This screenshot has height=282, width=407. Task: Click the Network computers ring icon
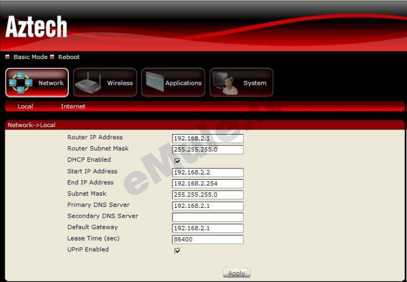click(x=21, y=83)
